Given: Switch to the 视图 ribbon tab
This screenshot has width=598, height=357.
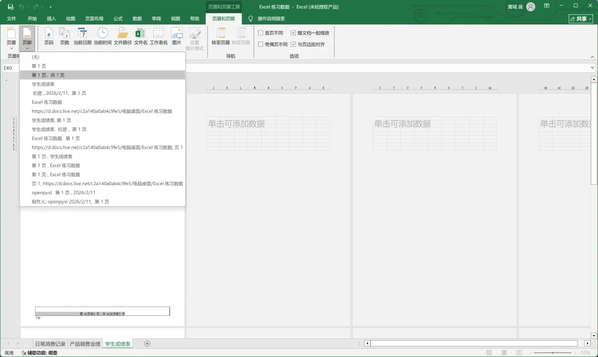Looking at the screenshot, I should 176,18.
